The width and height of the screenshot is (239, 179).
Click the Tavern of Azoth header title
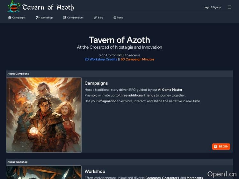coord(48,7)
